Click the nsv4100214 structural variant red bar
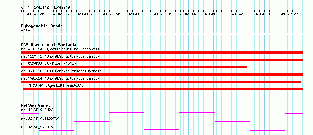The height and width of the screenshot is (135, 313). [x=162, y=52]
